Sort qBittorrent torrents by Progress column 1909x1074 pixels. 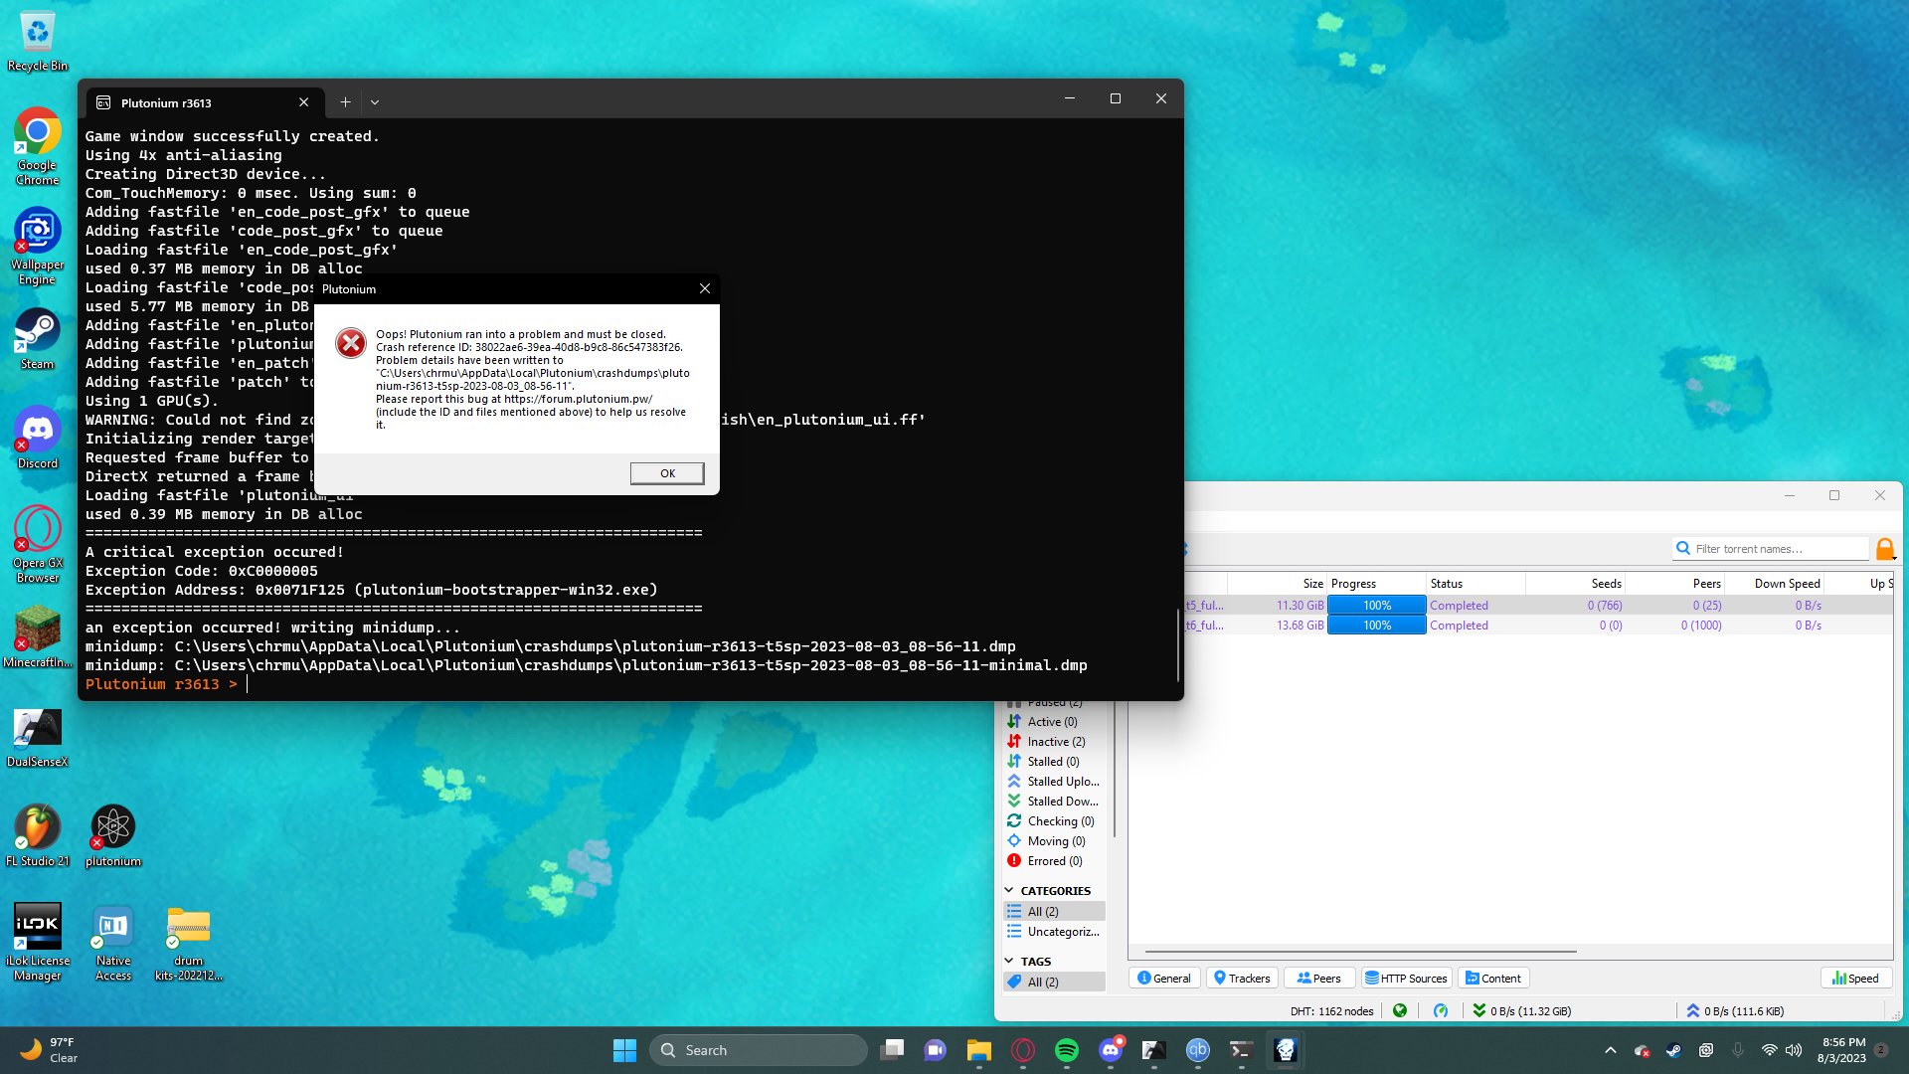click(x=1376, y=584)
